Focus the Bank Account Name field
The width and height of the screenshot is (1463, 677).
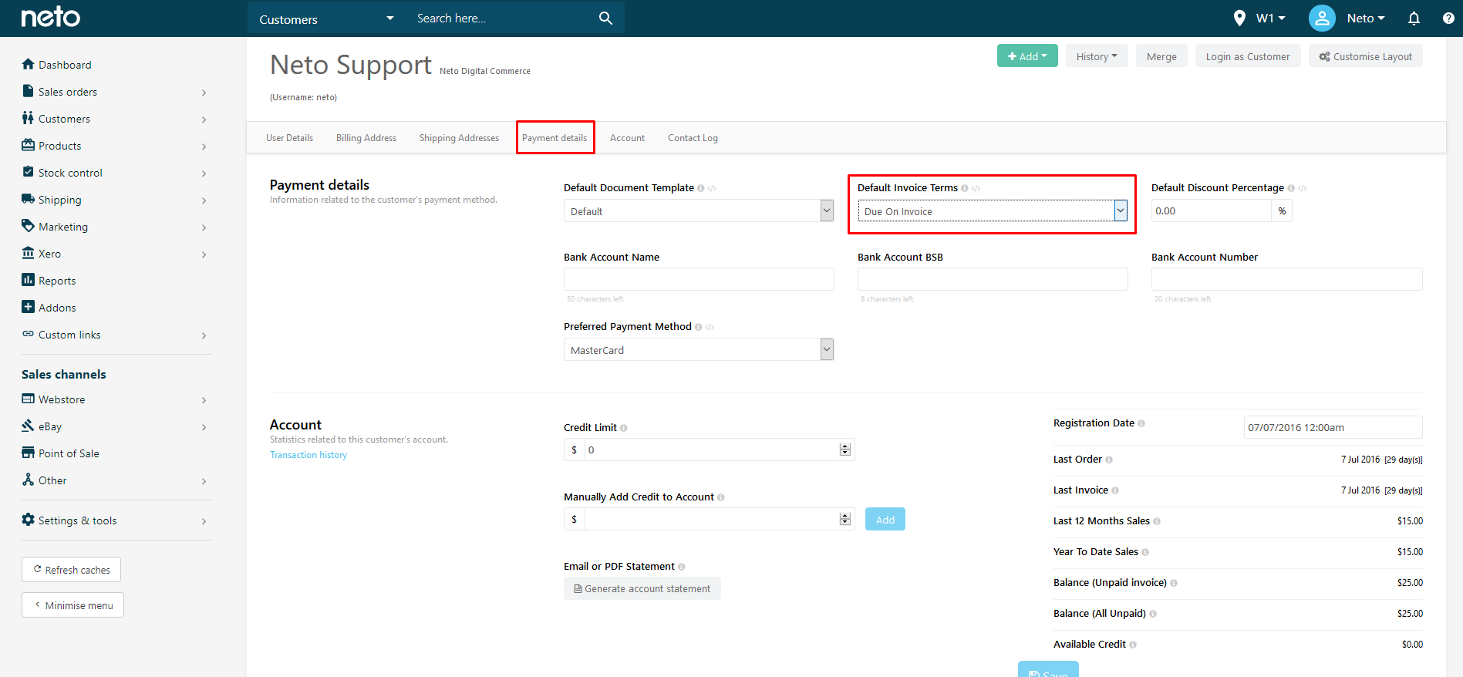699,279
